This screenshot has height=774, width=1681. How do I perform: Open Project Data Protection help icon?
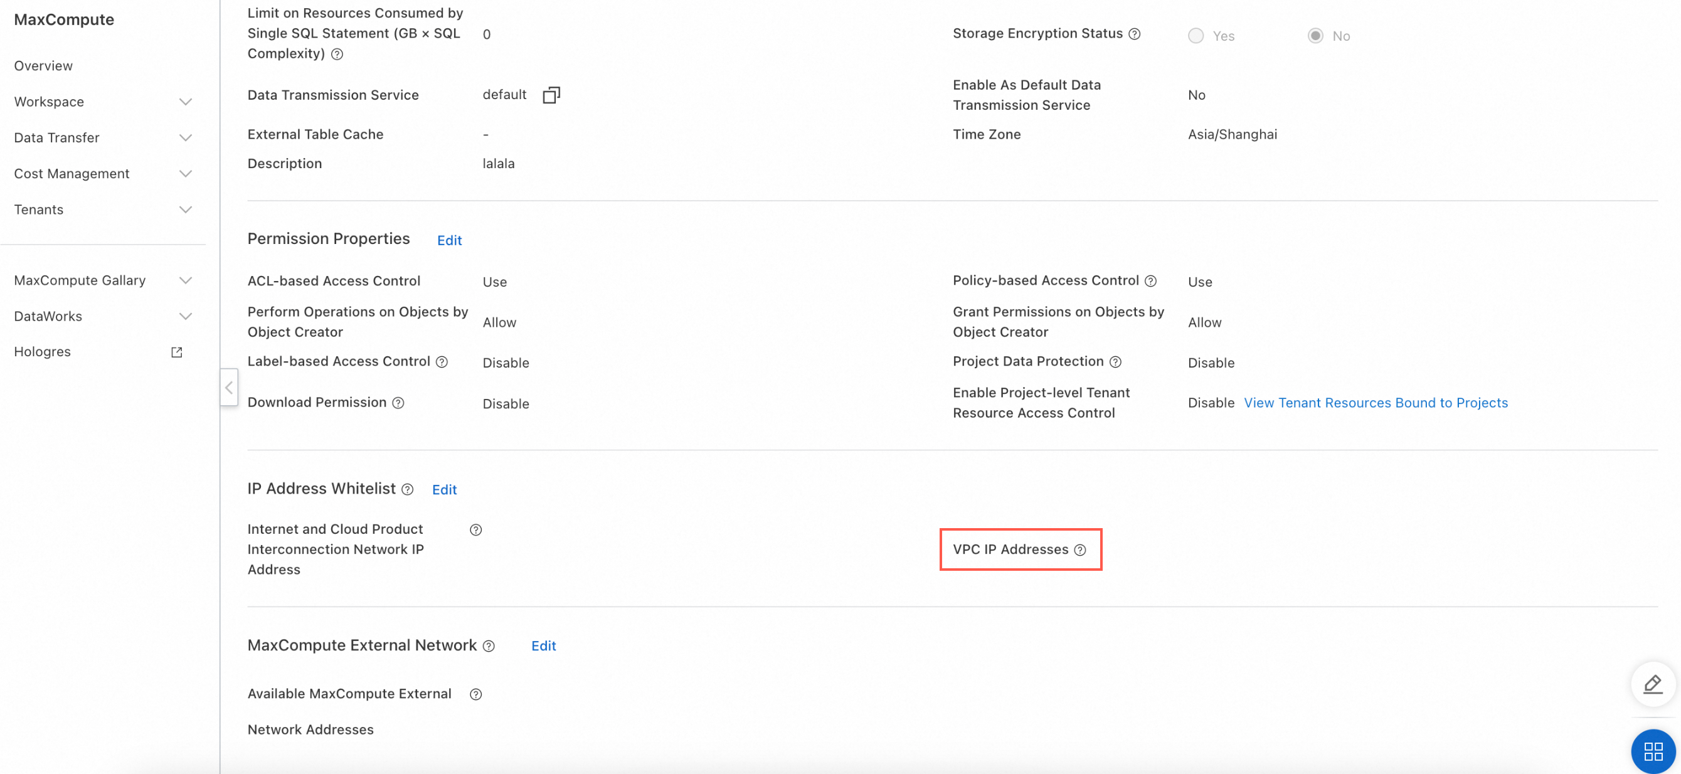tap(1116, 361)
